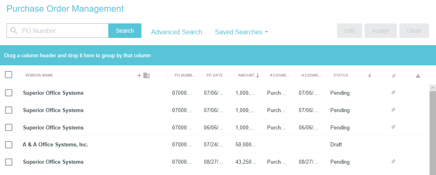The image size is (436, 175).
Task: Click the paperclip attachment column header icon
Action: point(394,75)
